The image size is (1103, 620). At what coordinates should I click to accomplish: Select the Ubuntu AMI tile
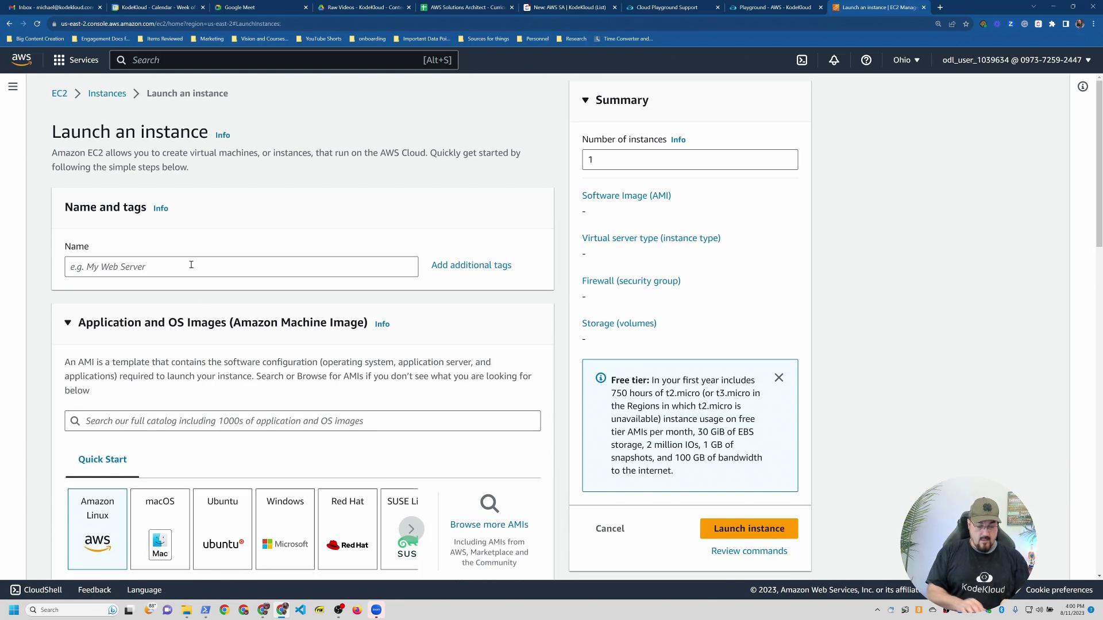(x=222, y=529)
